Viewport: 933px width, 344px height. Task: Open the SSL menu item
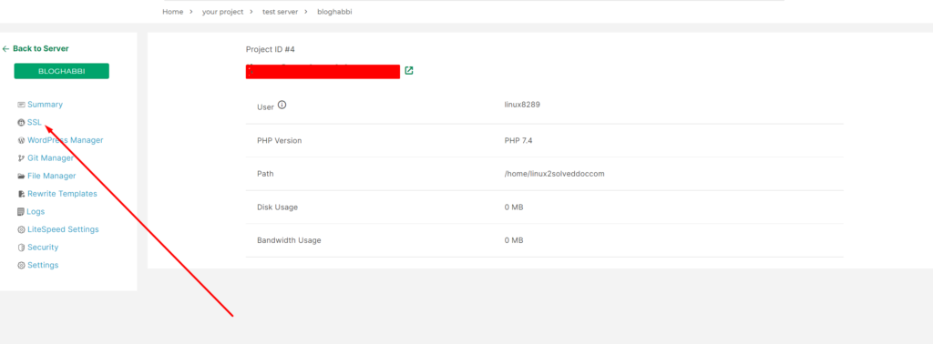pos(35,122)
